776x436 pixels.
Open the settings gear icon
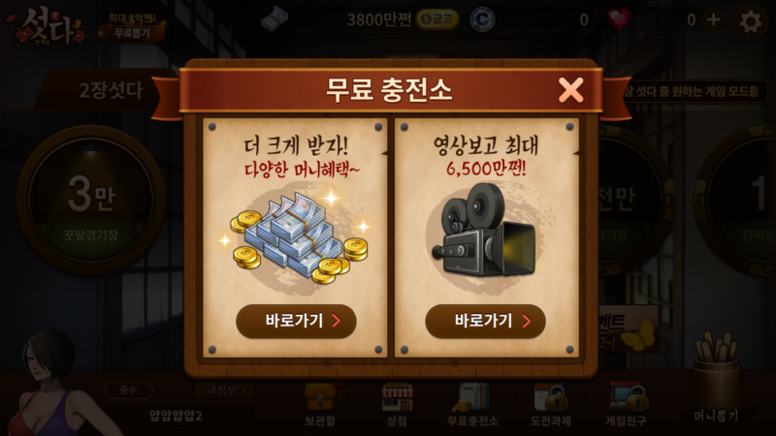click(x=750, y=21)
